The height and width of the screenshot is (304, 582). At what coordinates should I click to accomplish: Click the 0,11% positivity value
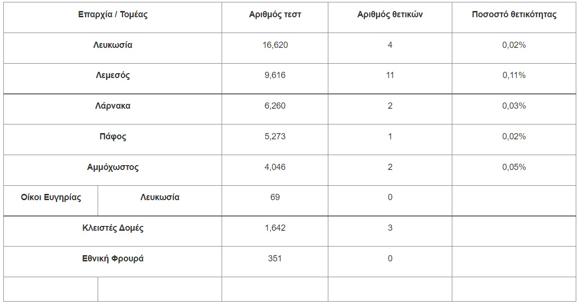tap(514, 75)
